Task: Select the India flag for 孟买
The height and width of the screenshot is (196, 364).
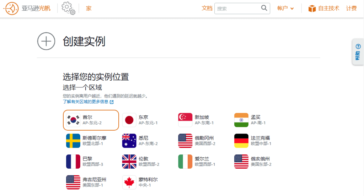Action: point(241,120)
